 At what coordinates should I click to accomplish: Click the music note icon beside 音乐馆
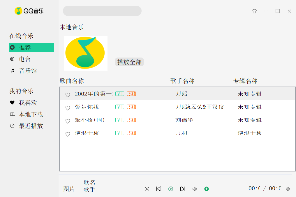[12, 71]
